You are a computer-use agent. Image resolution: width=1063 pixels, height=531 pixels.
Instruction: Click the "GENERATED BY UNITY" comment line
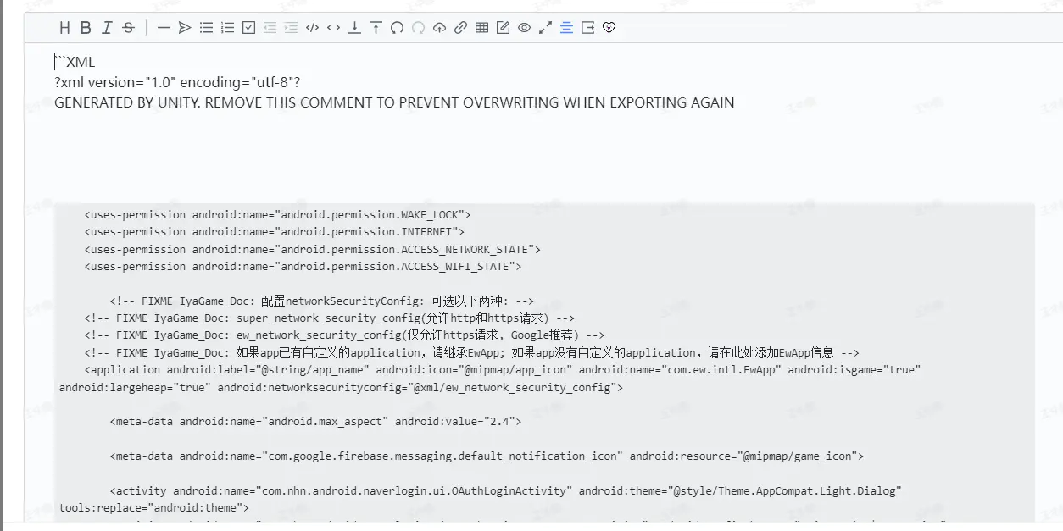click(394, 102)
